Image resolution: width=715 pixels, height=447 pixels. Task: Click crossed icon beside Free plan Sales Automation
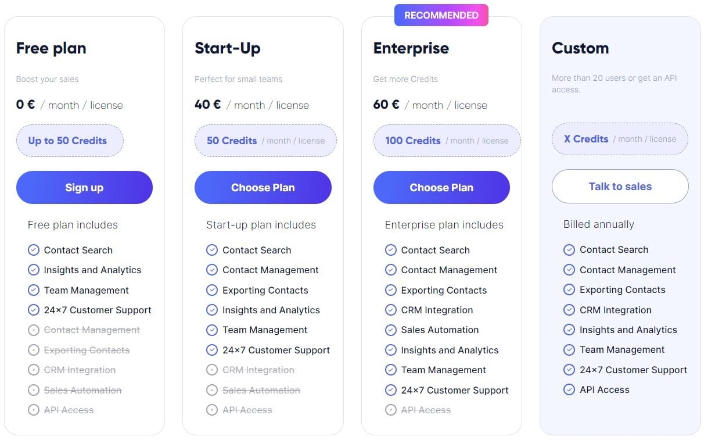(x=34, y=390)
